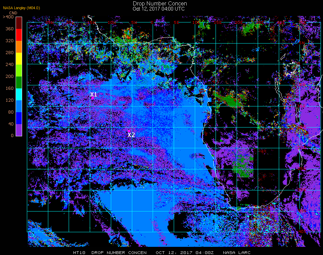Pick the yellow legend swatch between 280 and 240
323x255 pixels.
pyautogui.click(x=19, y=59)
